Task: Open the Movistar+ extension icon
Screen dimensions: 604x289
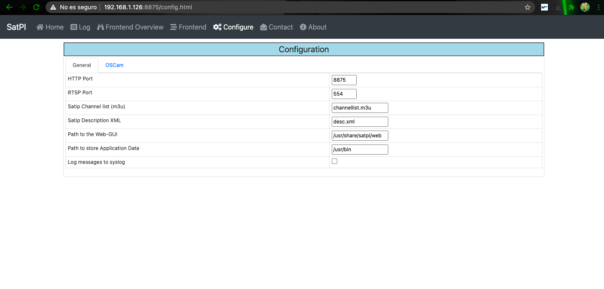Action: 544,7
